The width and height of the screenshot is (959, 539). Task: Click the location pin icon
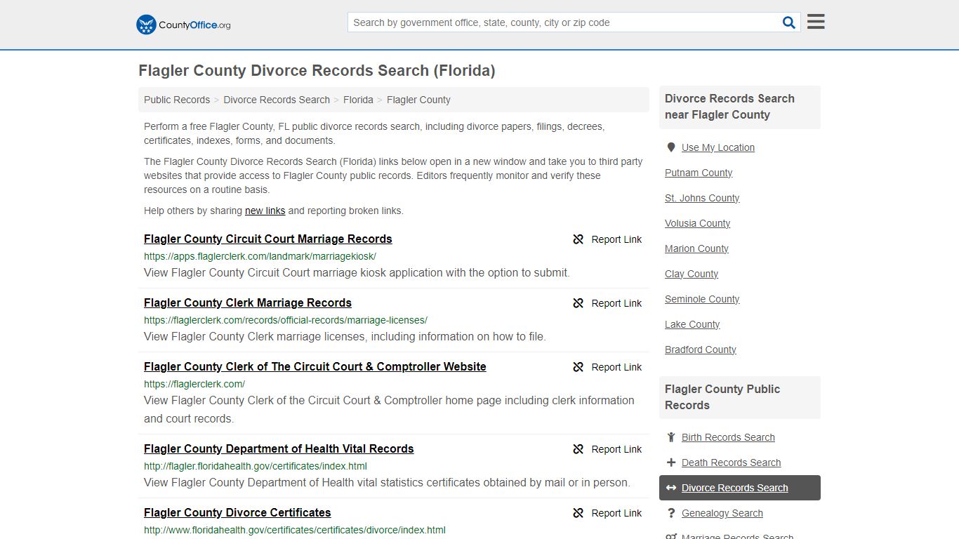671,147
